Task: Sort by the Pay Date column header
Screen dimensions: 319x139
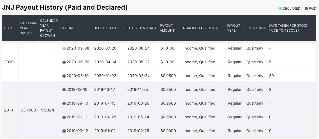Action: point(68,28)
